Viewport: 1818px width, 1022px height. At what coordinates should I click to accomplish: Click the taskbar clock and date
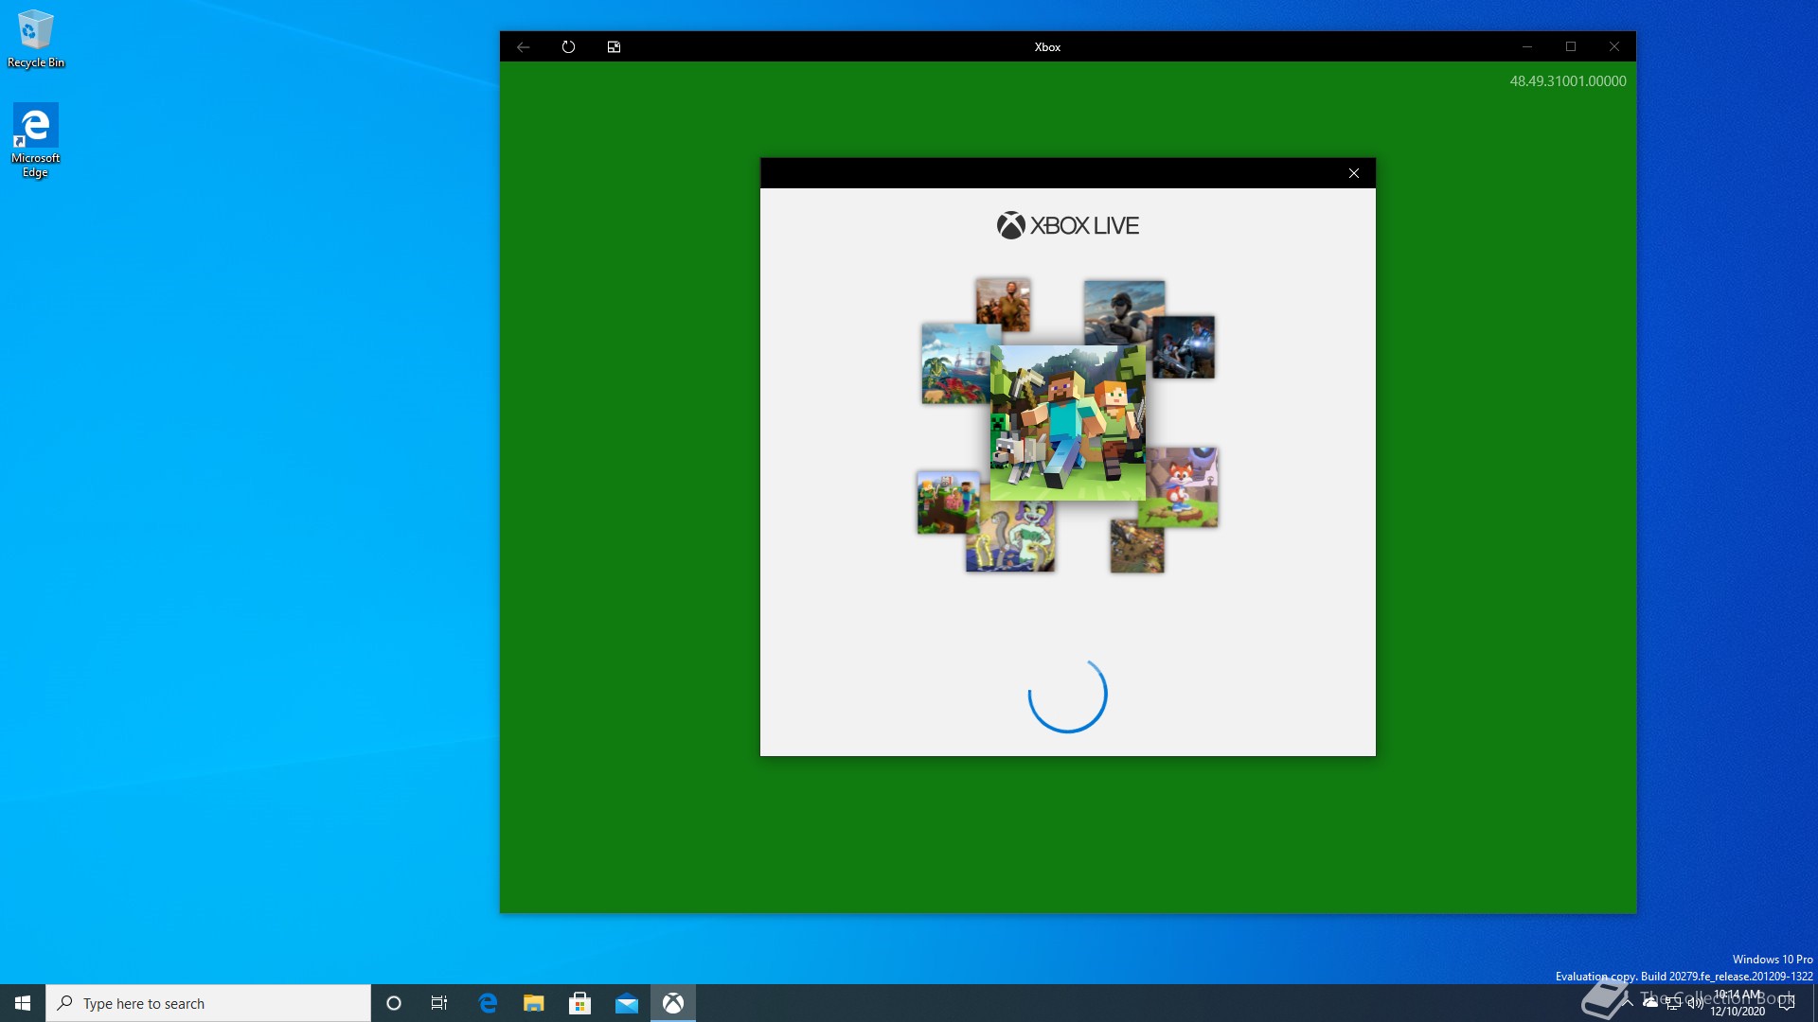pos(1738,1003)
